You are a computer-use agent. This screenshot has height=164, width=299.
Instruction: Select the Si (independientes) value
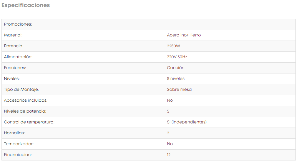(x=187, y=122)
